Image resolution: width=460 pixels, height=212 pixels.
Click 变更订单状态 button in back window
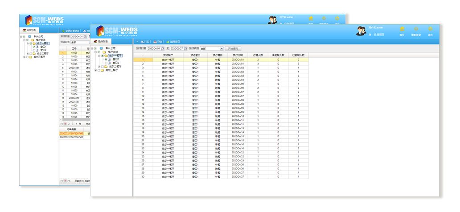click(70, 31)
